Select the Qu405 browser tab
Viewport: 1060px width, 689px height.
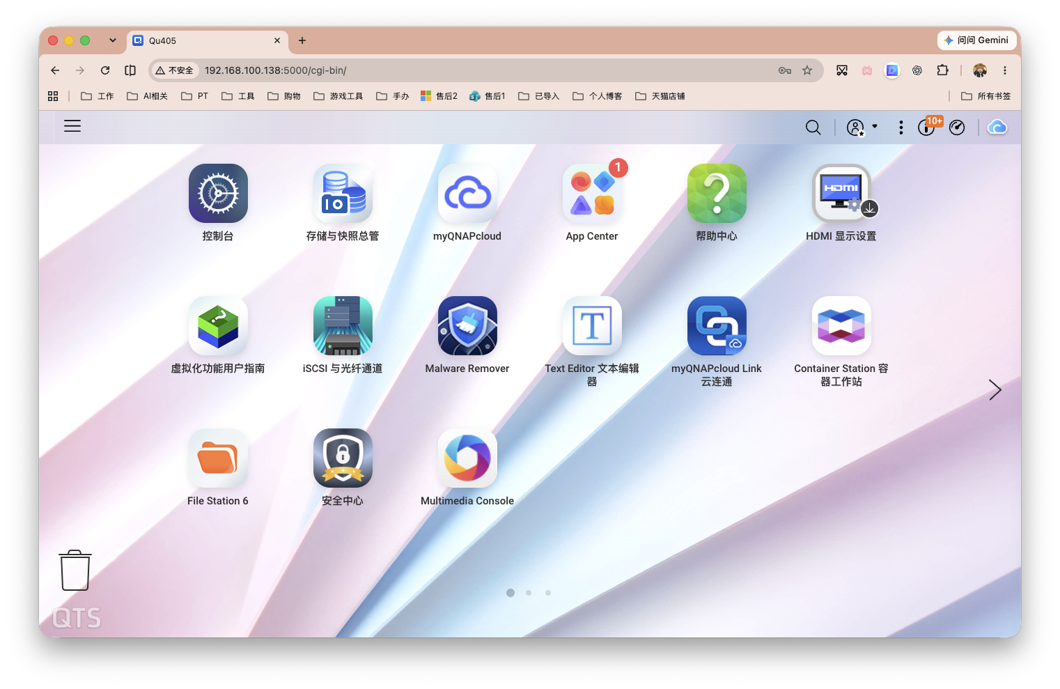(x=207, y=41)
